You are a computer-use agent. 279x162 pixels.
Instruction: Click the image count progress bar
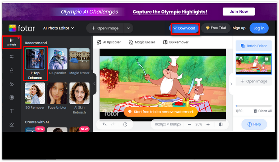coord(253,106)
